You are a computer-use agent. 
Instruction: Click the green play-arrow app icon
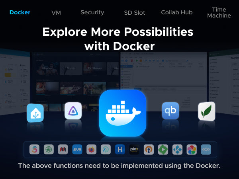coord(163,150)
